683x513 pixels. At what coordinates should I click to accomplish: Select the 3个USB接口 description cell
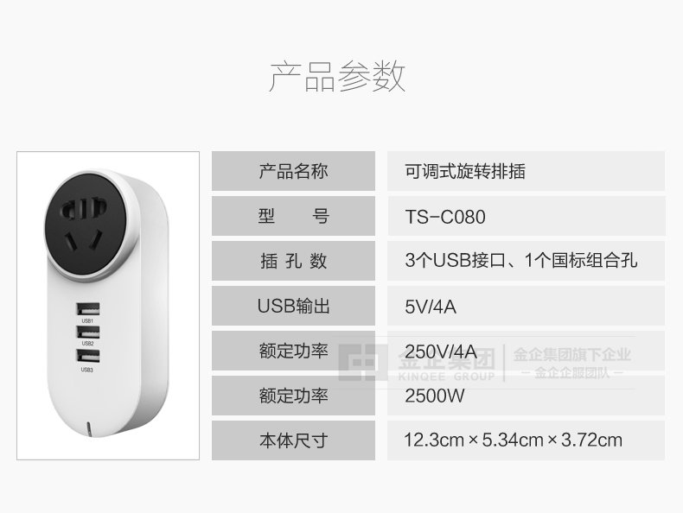click(527, 261)
